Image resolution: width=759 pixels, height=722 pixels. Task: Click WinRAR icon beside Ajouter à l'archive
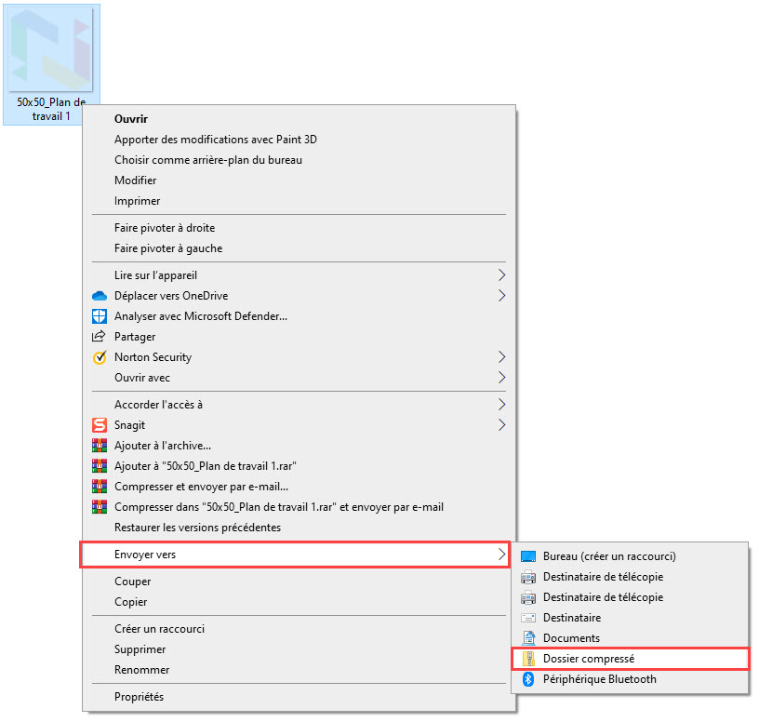[x=100, y=446]
